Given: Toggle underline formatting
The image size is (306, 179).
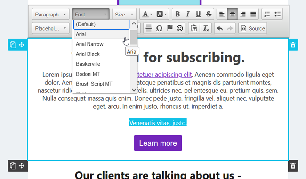Looking at the screenshot, I should 198,14.
